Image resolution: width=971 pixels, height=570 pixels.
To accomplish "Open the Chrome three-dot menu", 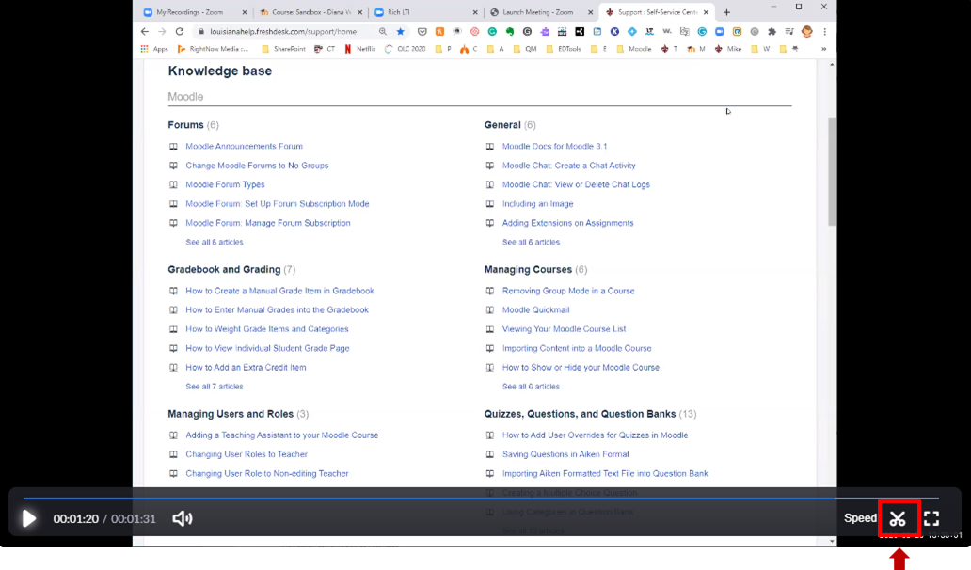I will click(825, 32).
